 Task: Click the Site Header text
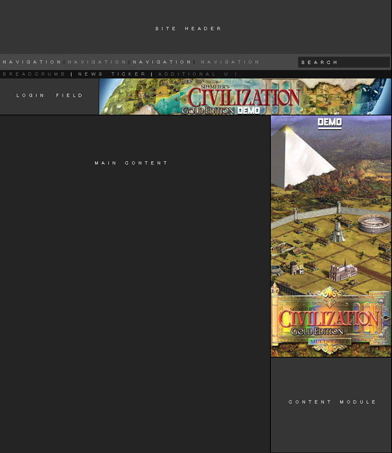coord(189,29)
